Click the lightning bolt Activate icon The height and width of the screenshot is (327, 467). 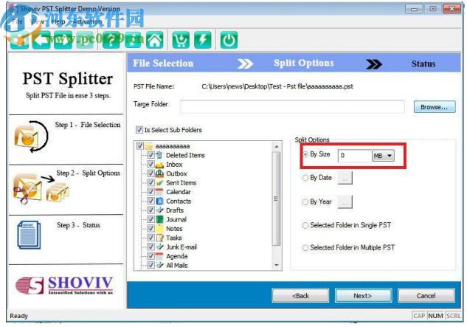coord(203,40)
